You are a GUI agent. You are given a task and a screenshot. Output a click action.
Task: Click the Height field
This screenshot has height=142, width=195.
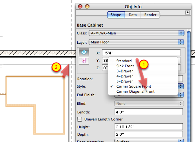[x=149, y=127]
